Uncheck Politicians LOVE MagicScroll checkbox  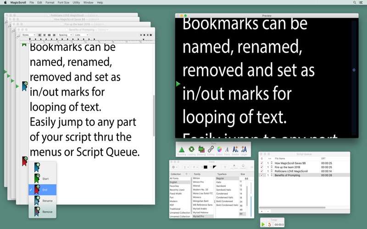[x=261, y=171]
